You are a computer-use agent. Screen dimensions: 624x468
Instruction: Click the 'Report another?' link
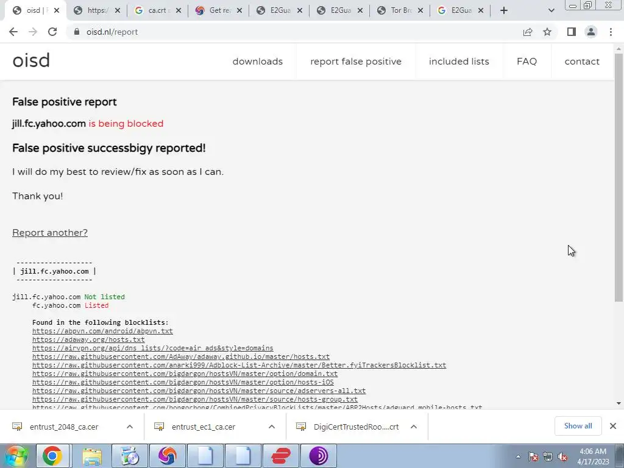tap(50, 232)
